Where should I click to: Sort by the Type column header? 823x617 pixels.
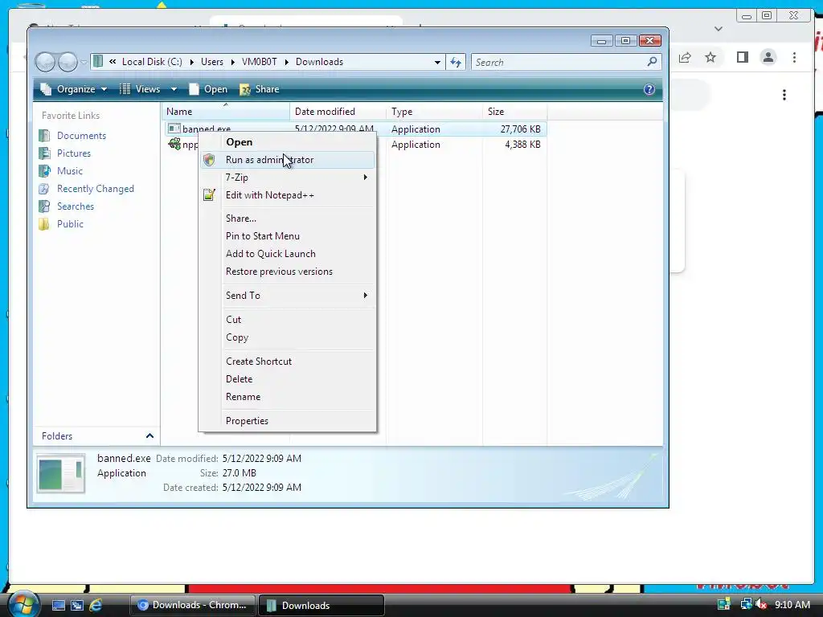[434, 112]
